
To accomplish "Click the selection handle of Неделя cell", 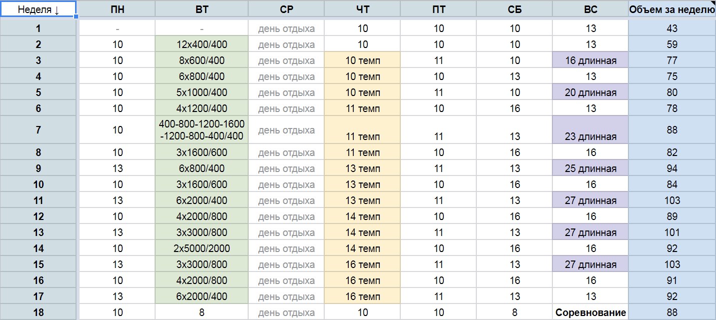I will tap(76, 16).
